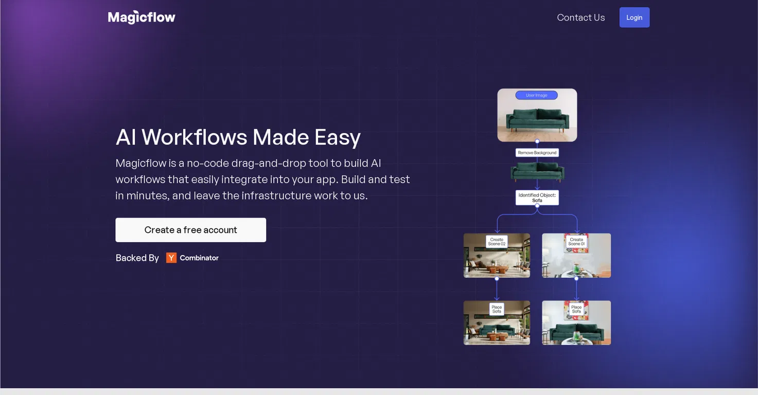Click the Create Scene 01 label tag
Viewport: 758px width, 395px height.
pyautogui.click(x=576, y=242)
